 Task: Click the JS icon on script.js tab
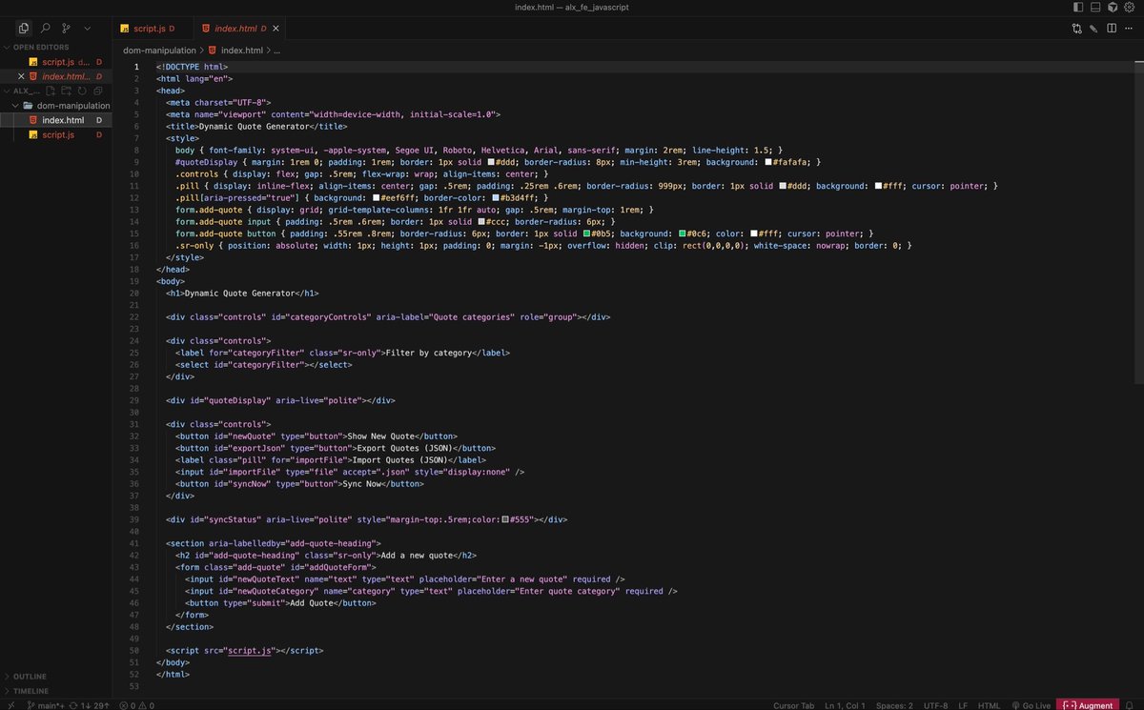(x=125, y=29)
